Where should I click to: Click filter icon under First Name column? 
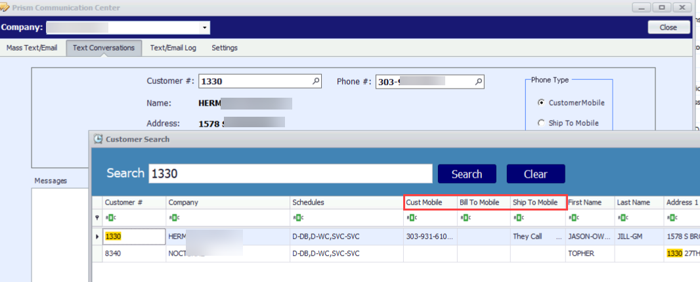click(573, 218)
